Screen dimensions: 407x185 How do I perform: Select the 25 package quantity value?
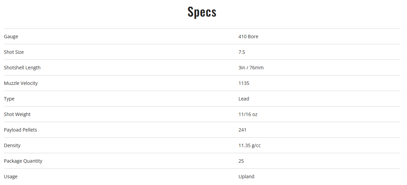pyautogui.click(x=241, y=161)
